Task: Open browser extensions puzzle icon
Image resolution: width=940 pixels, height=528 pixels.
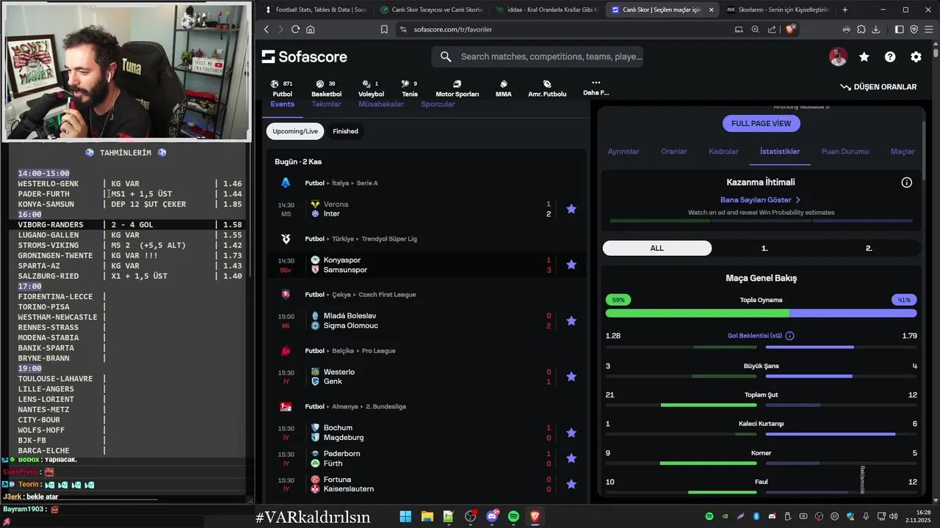Action: pos(861,29)
